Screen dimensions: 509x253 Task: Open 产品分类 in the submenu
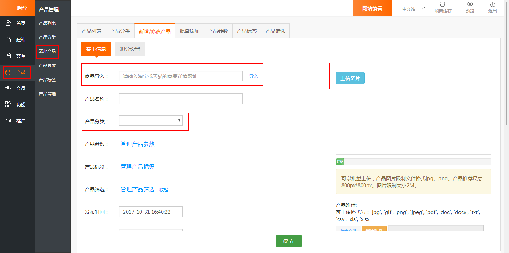47,37
